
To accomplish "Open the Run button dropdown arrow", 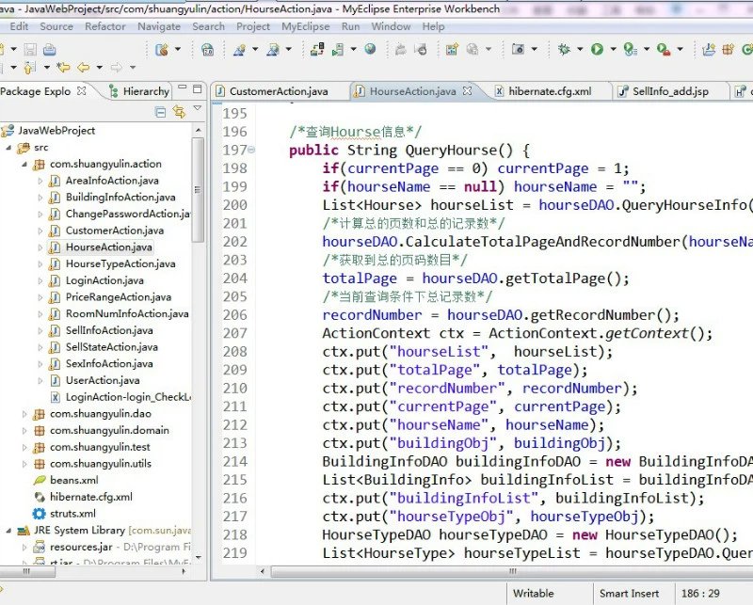I will click(613, 49).
